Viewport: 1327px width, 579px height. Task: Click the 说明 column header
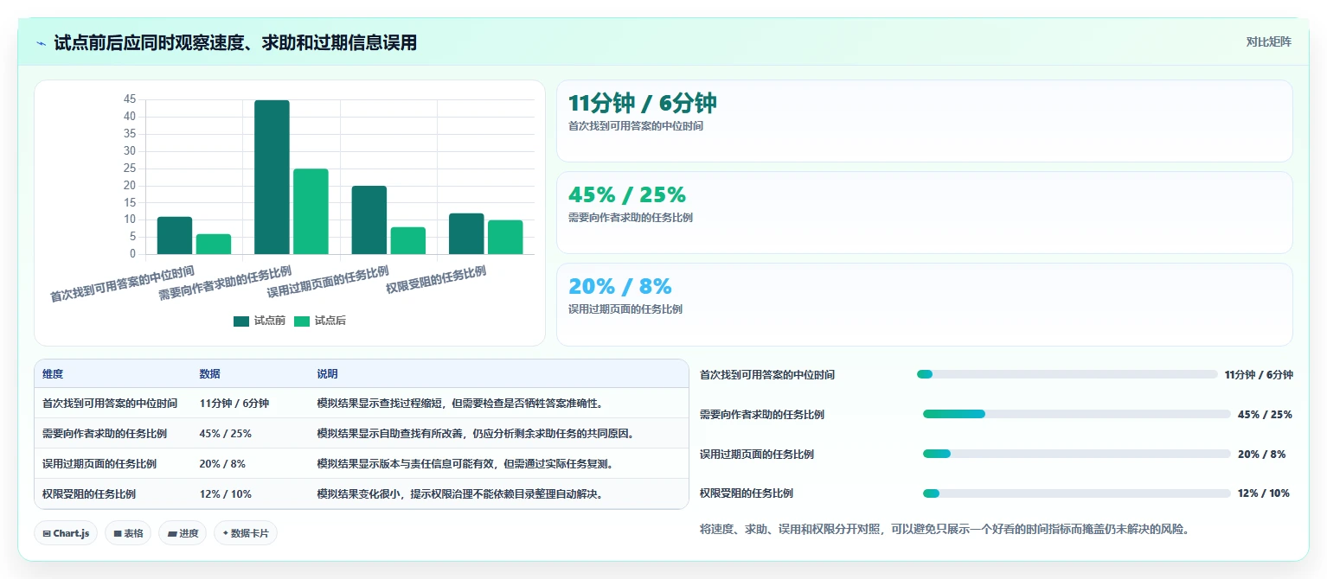click(x=327, y=374)
